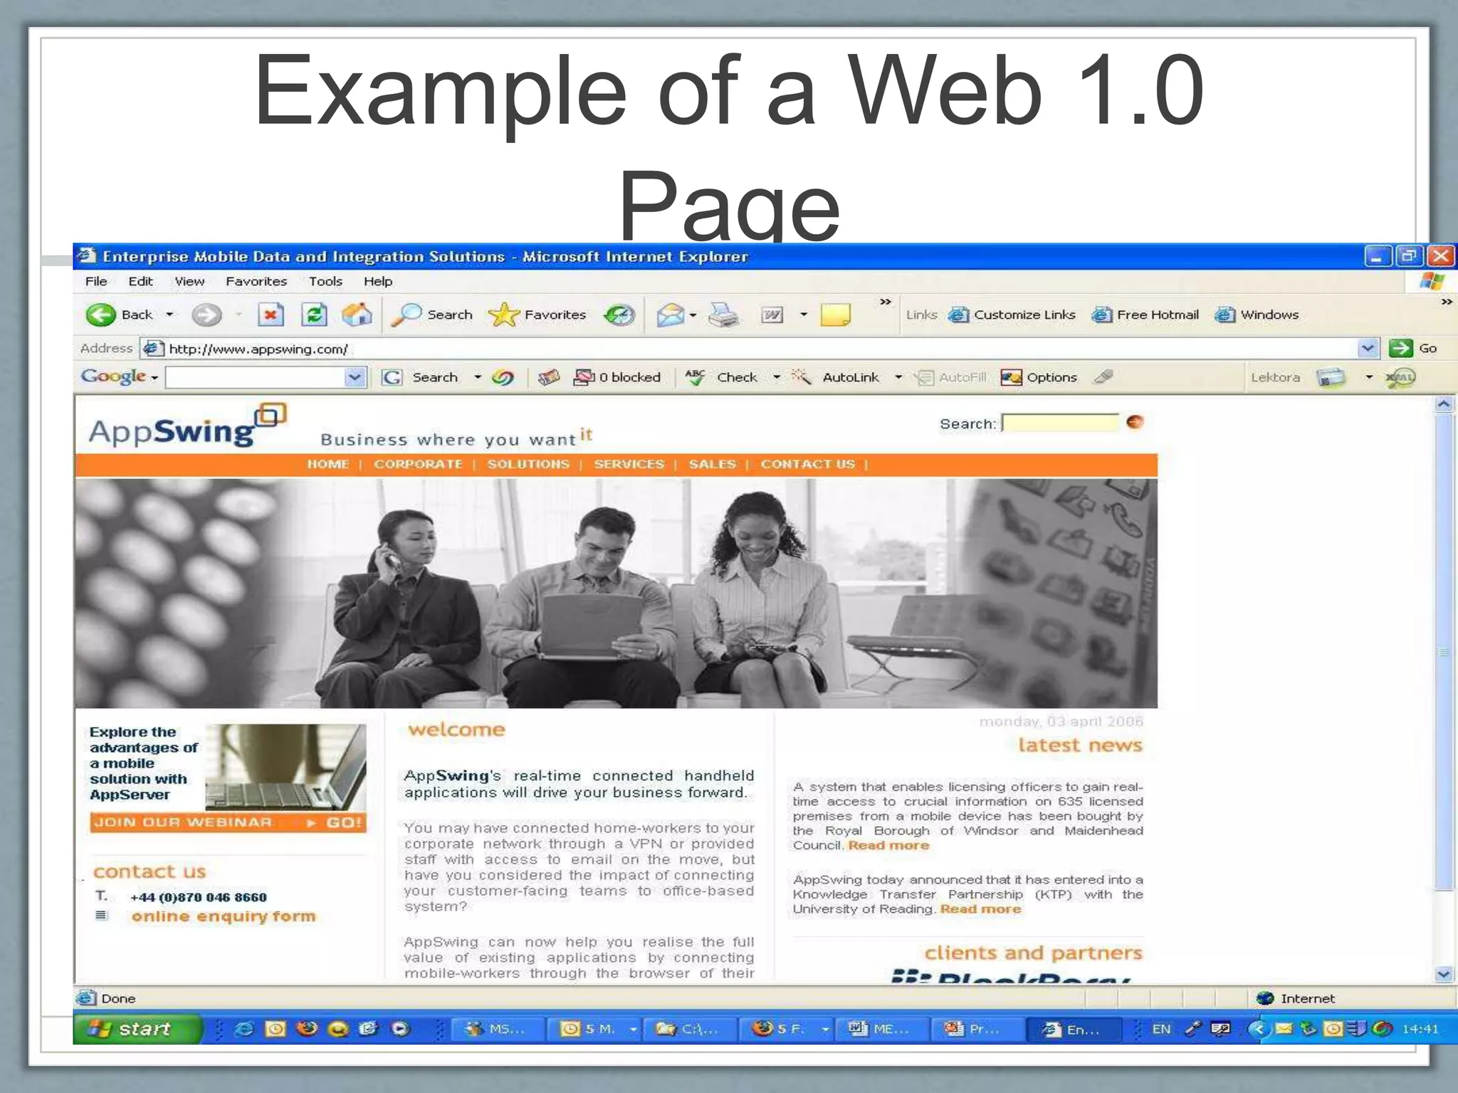Screen dimensions: 1458x1093
Task: Click the HOME navigation tab
Action: (x=328, y=464)
